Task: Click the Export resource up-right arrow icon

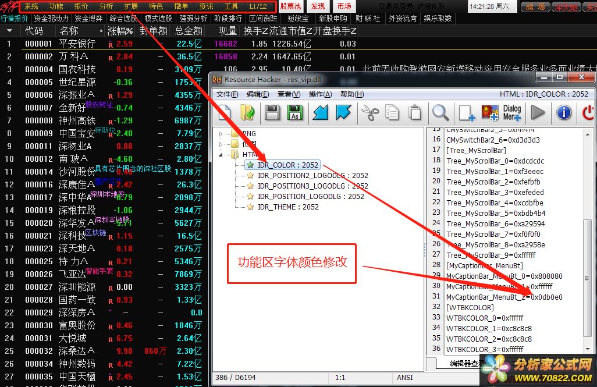Action: pyautogui.click(x=343, y=113)
